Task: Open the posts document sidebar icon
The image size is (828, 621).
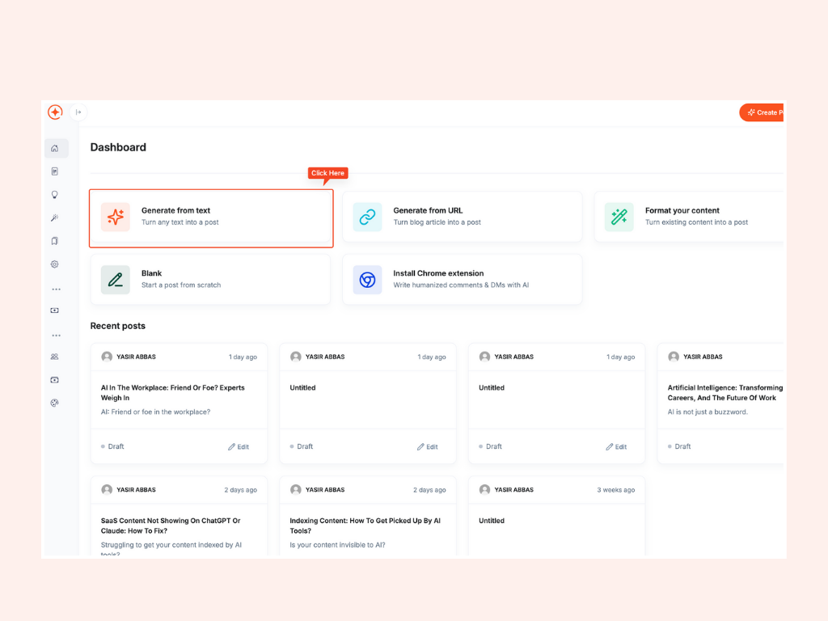Action: point(55,171)
